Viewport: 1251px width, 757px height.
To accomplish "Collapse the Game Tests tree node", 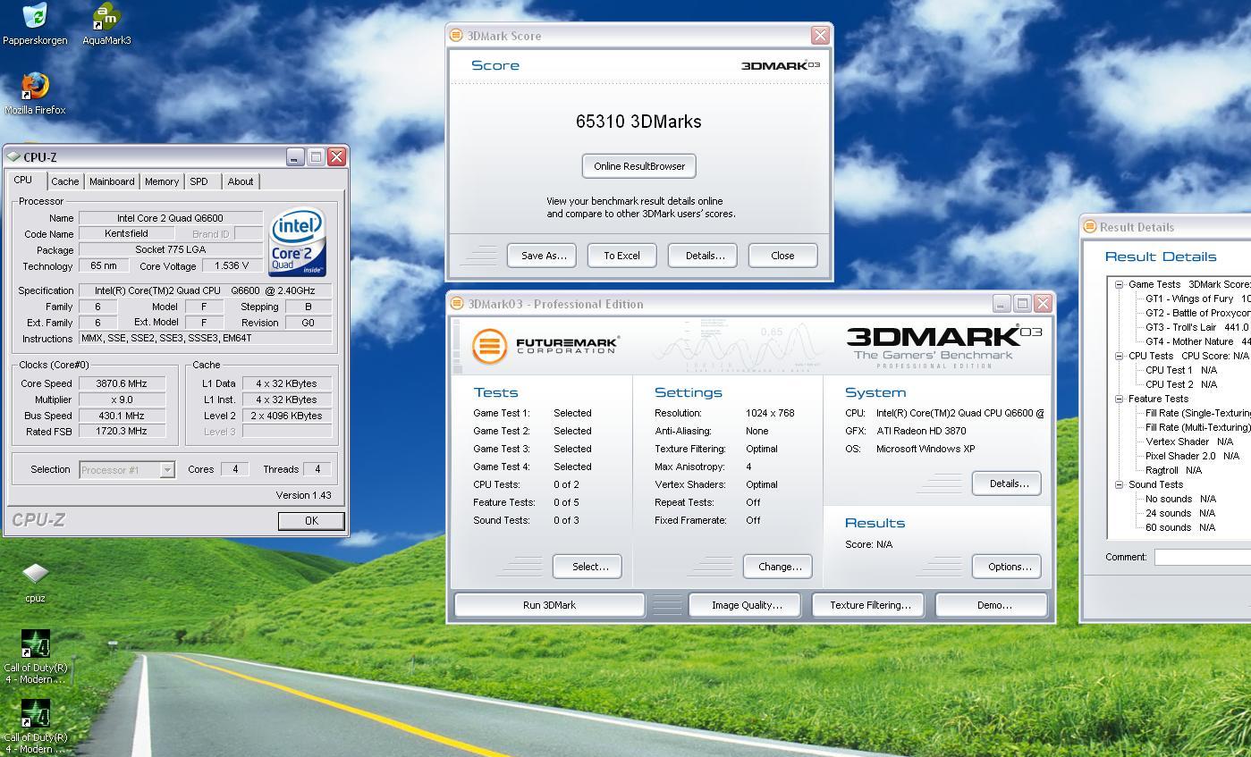I will [x=1119, y=284].
